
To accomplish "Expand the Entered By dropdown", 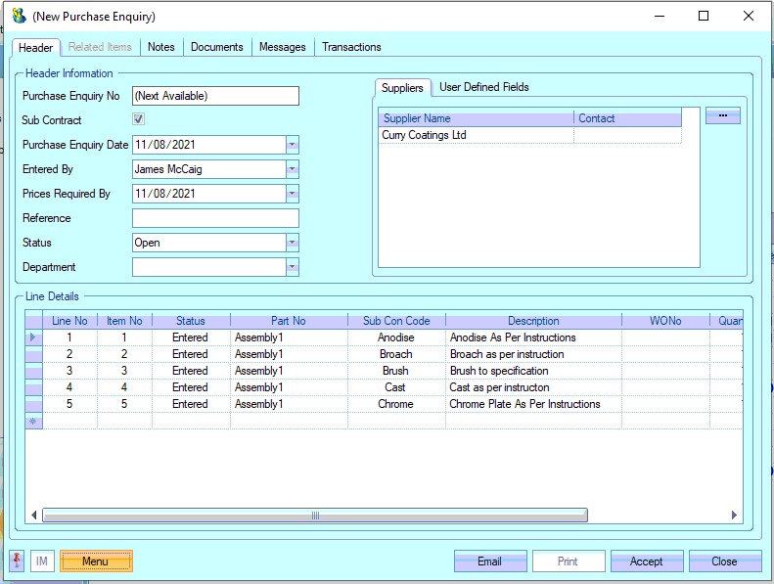I will 292,169.
